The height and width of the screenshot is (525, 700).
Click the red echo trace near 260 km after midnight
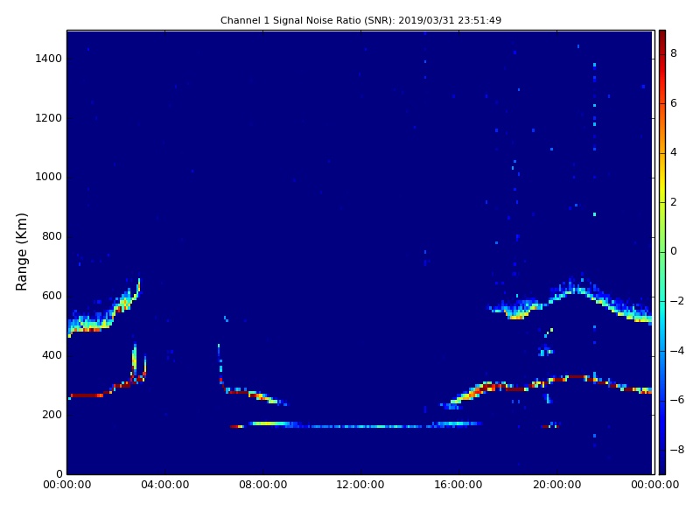pyautogui.click(x=87, y=395)
